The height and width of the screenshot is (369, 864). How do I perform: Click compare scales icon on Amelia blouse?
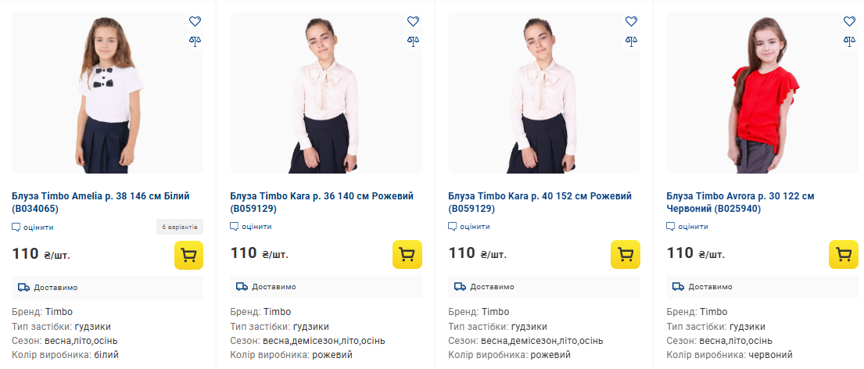(195, 41)
